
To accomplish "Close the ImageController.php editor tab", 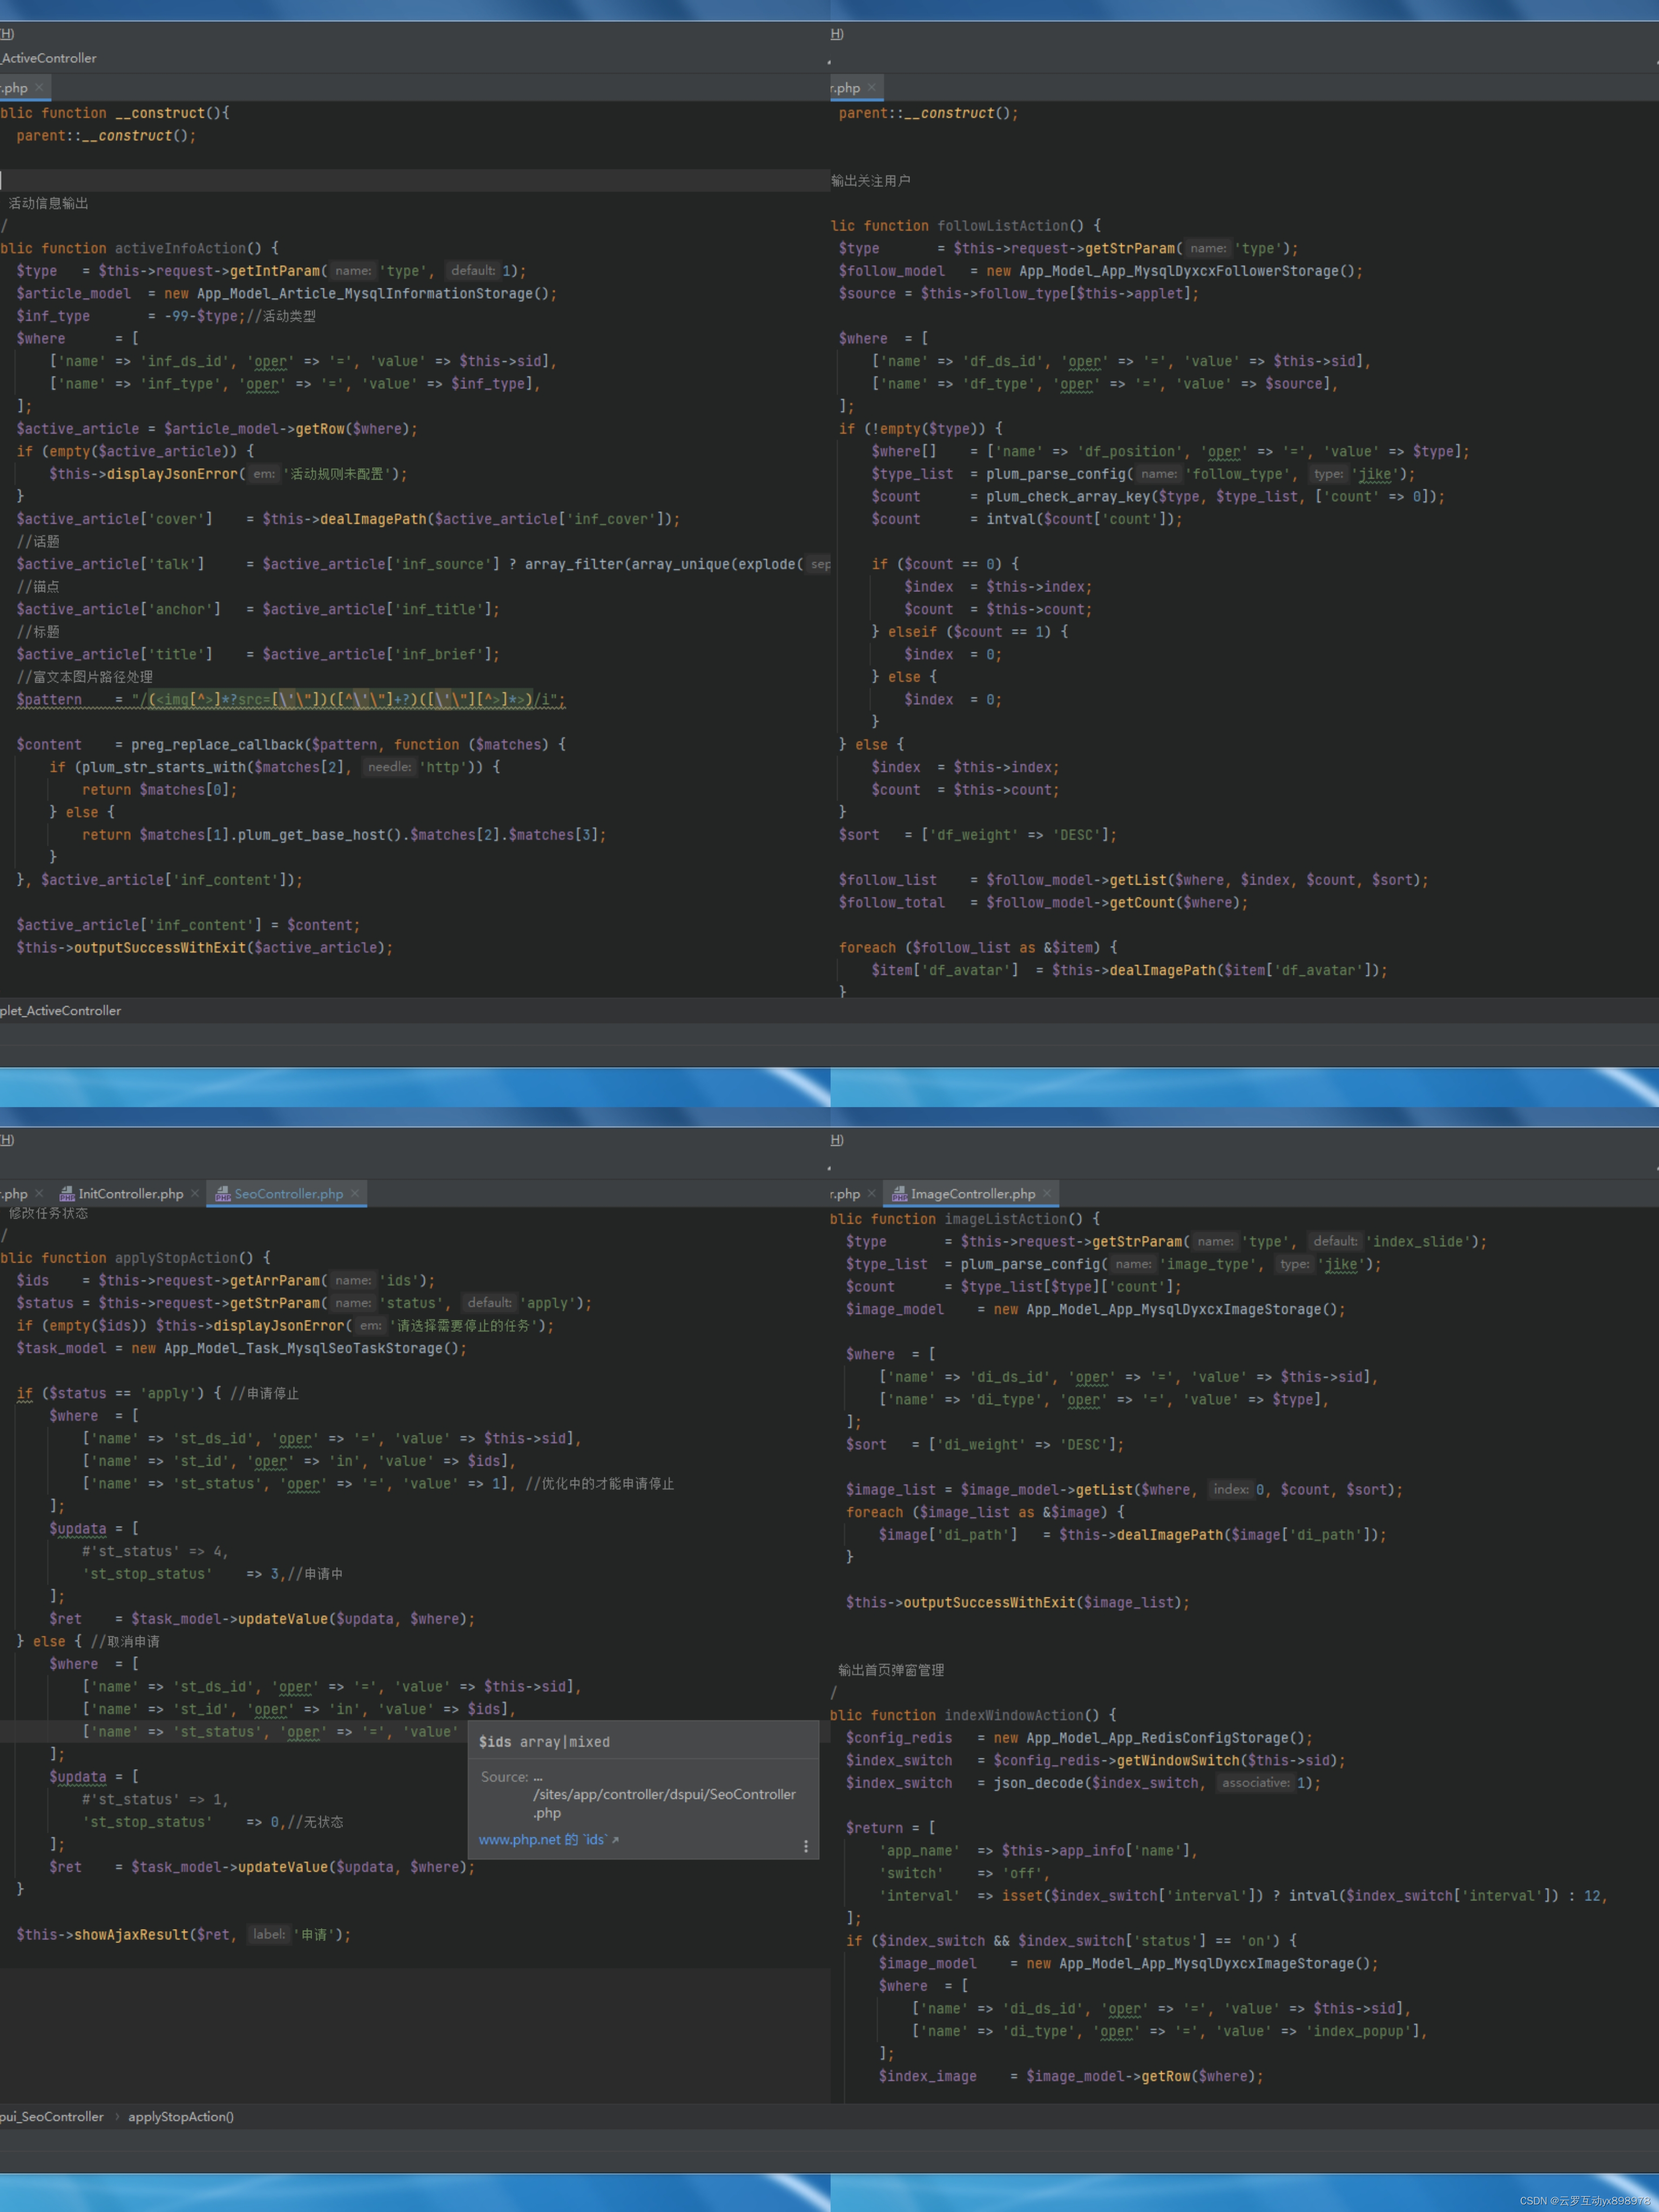I will pyautogui.click(x=1047, y=1193).
